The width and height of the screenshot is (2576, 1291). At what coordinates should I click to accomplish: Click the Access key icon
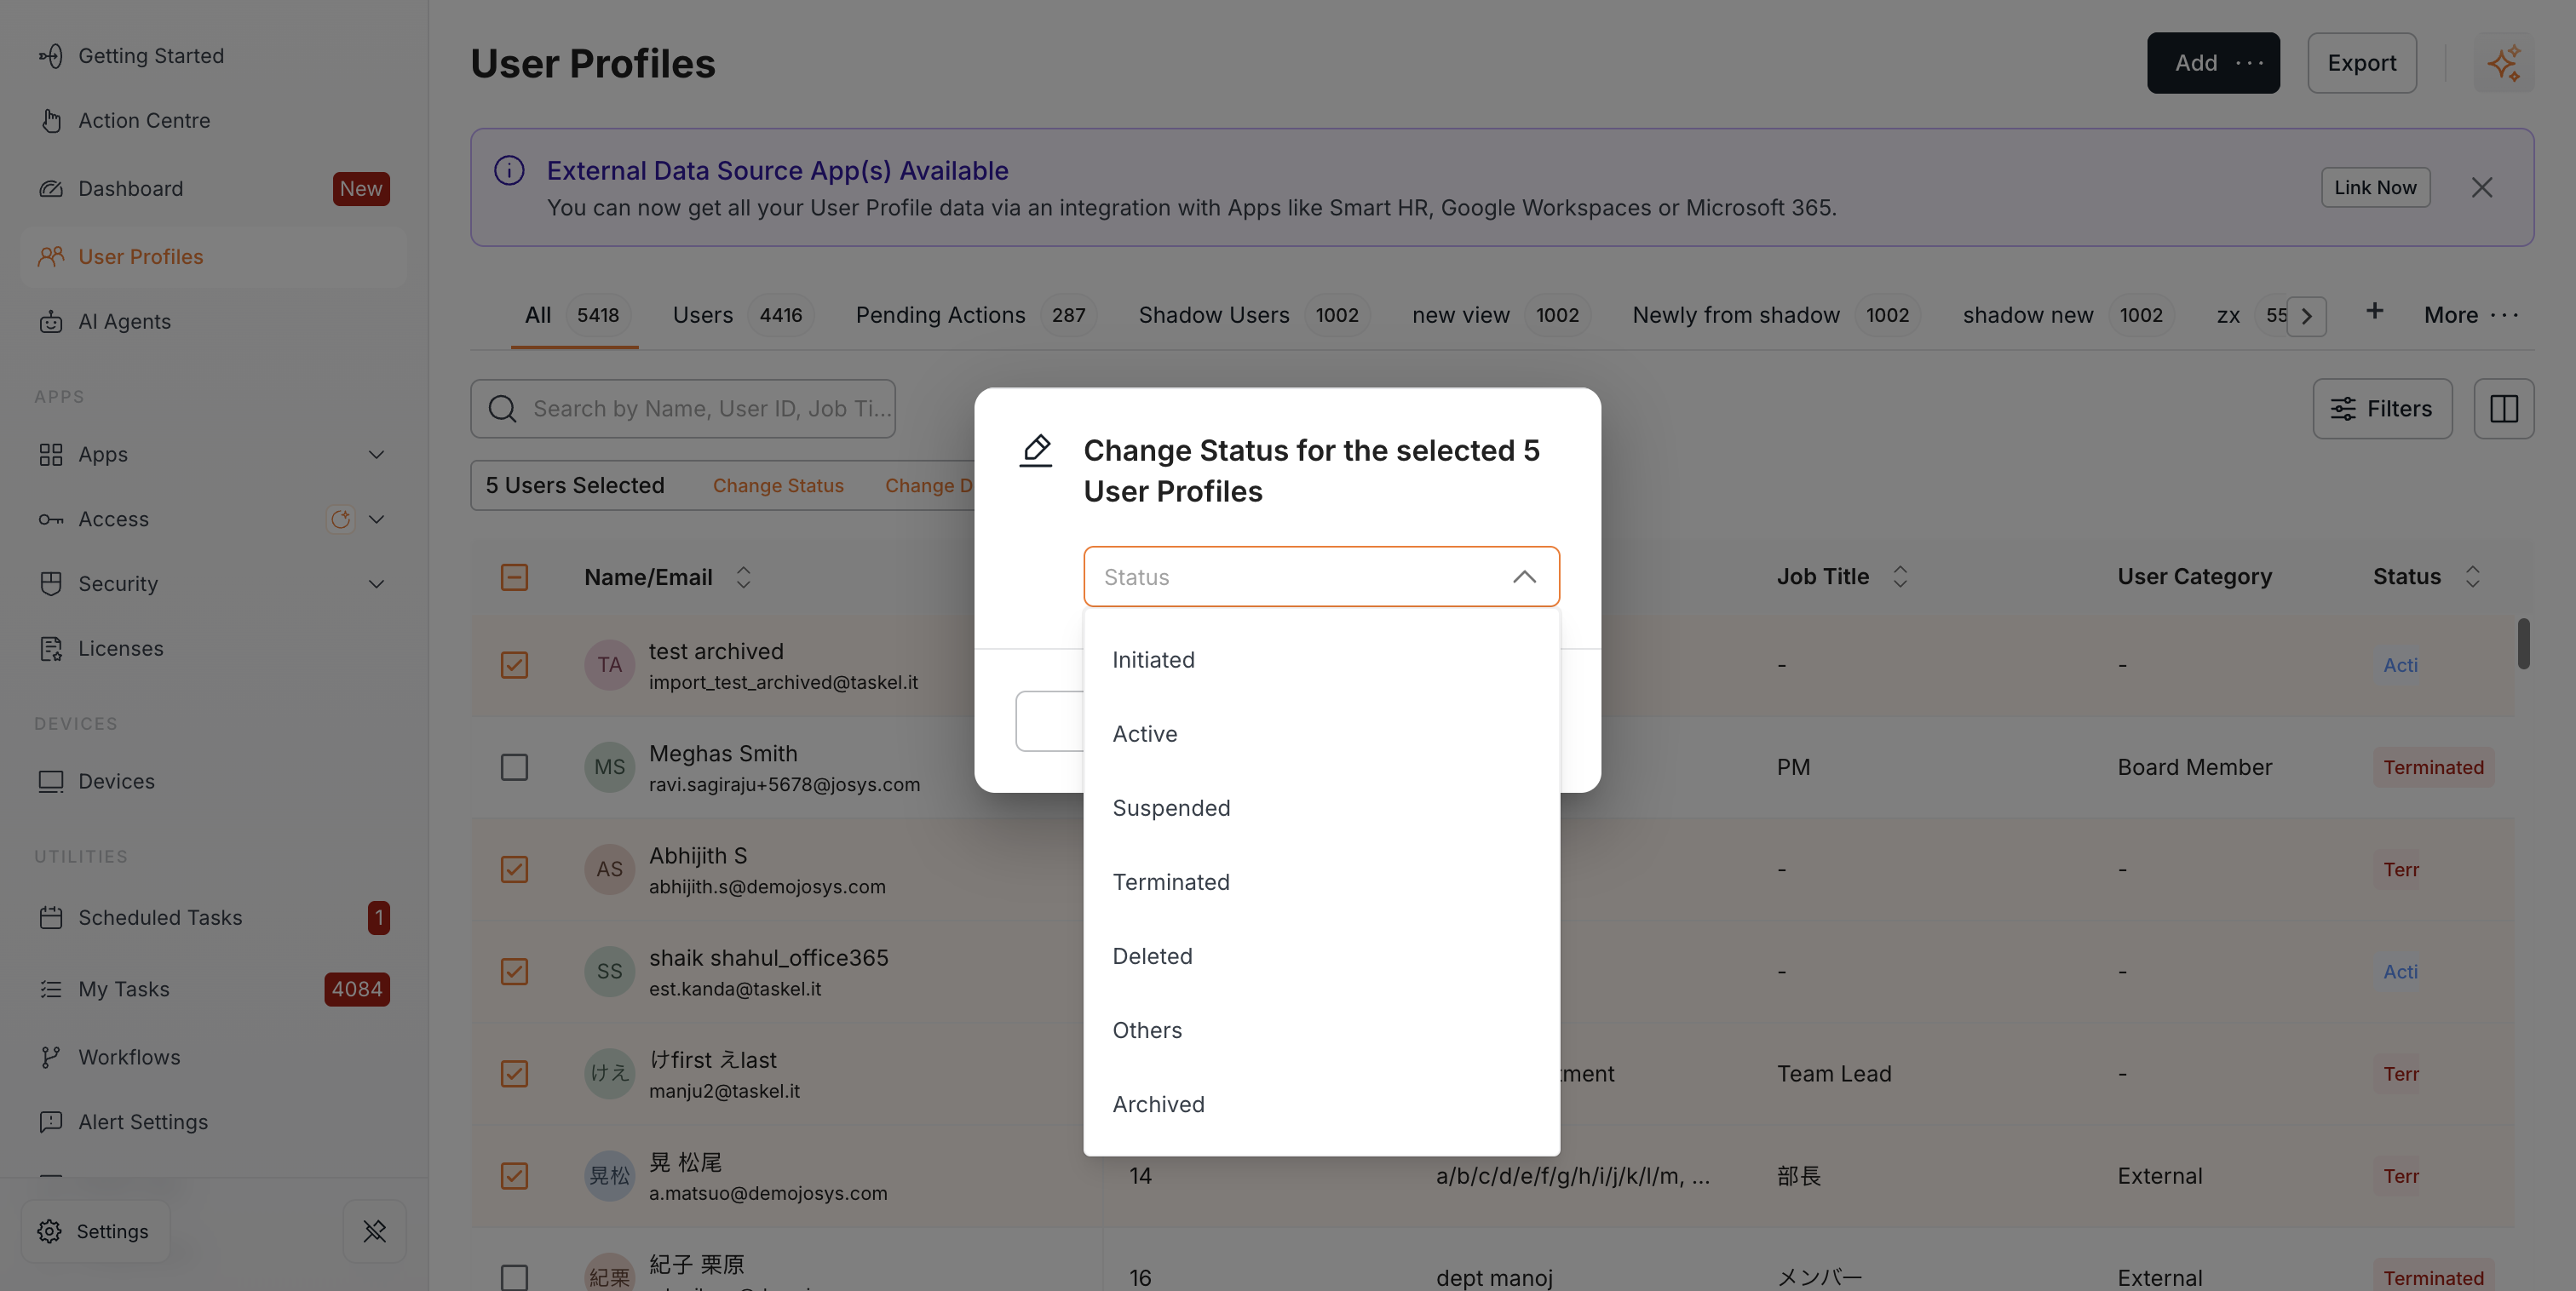point(51,520)
